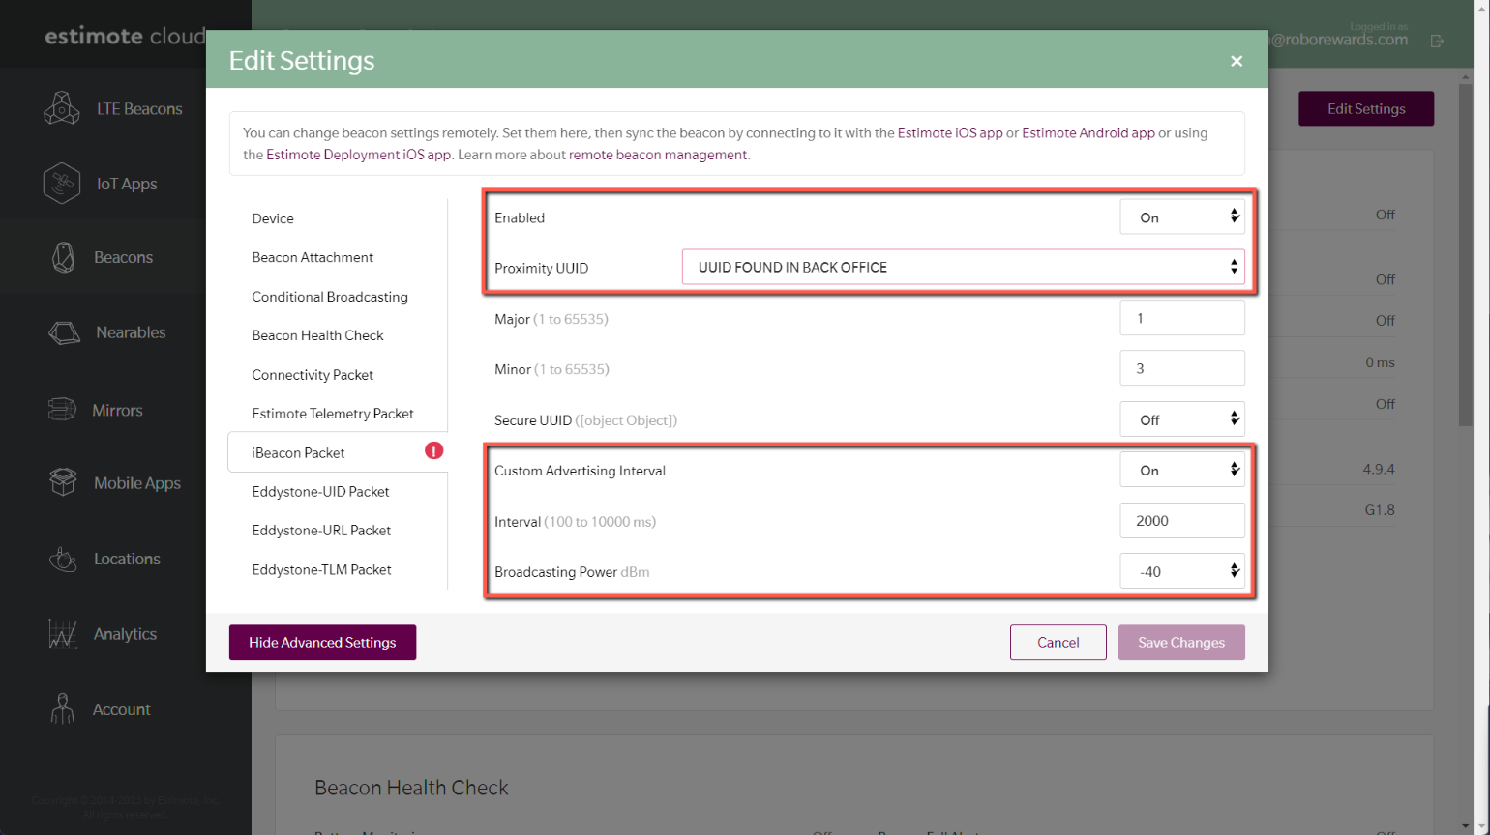1490x835 pixels.
Task: Open Account person icon in sidebar
Action: [63, 709]
